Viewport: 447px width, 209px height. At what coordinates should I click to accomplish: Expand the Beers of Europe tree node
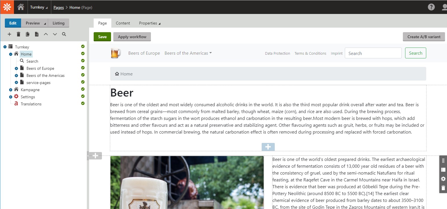tap(16, 68)
